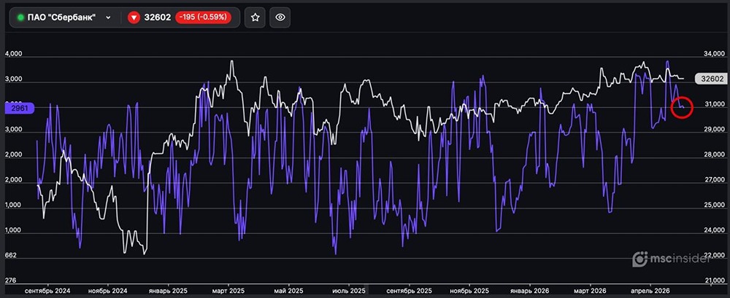The height and width of the screenshot is (298, 730).
Task: Click the 276 left axis tick
Action: (10, 281)
